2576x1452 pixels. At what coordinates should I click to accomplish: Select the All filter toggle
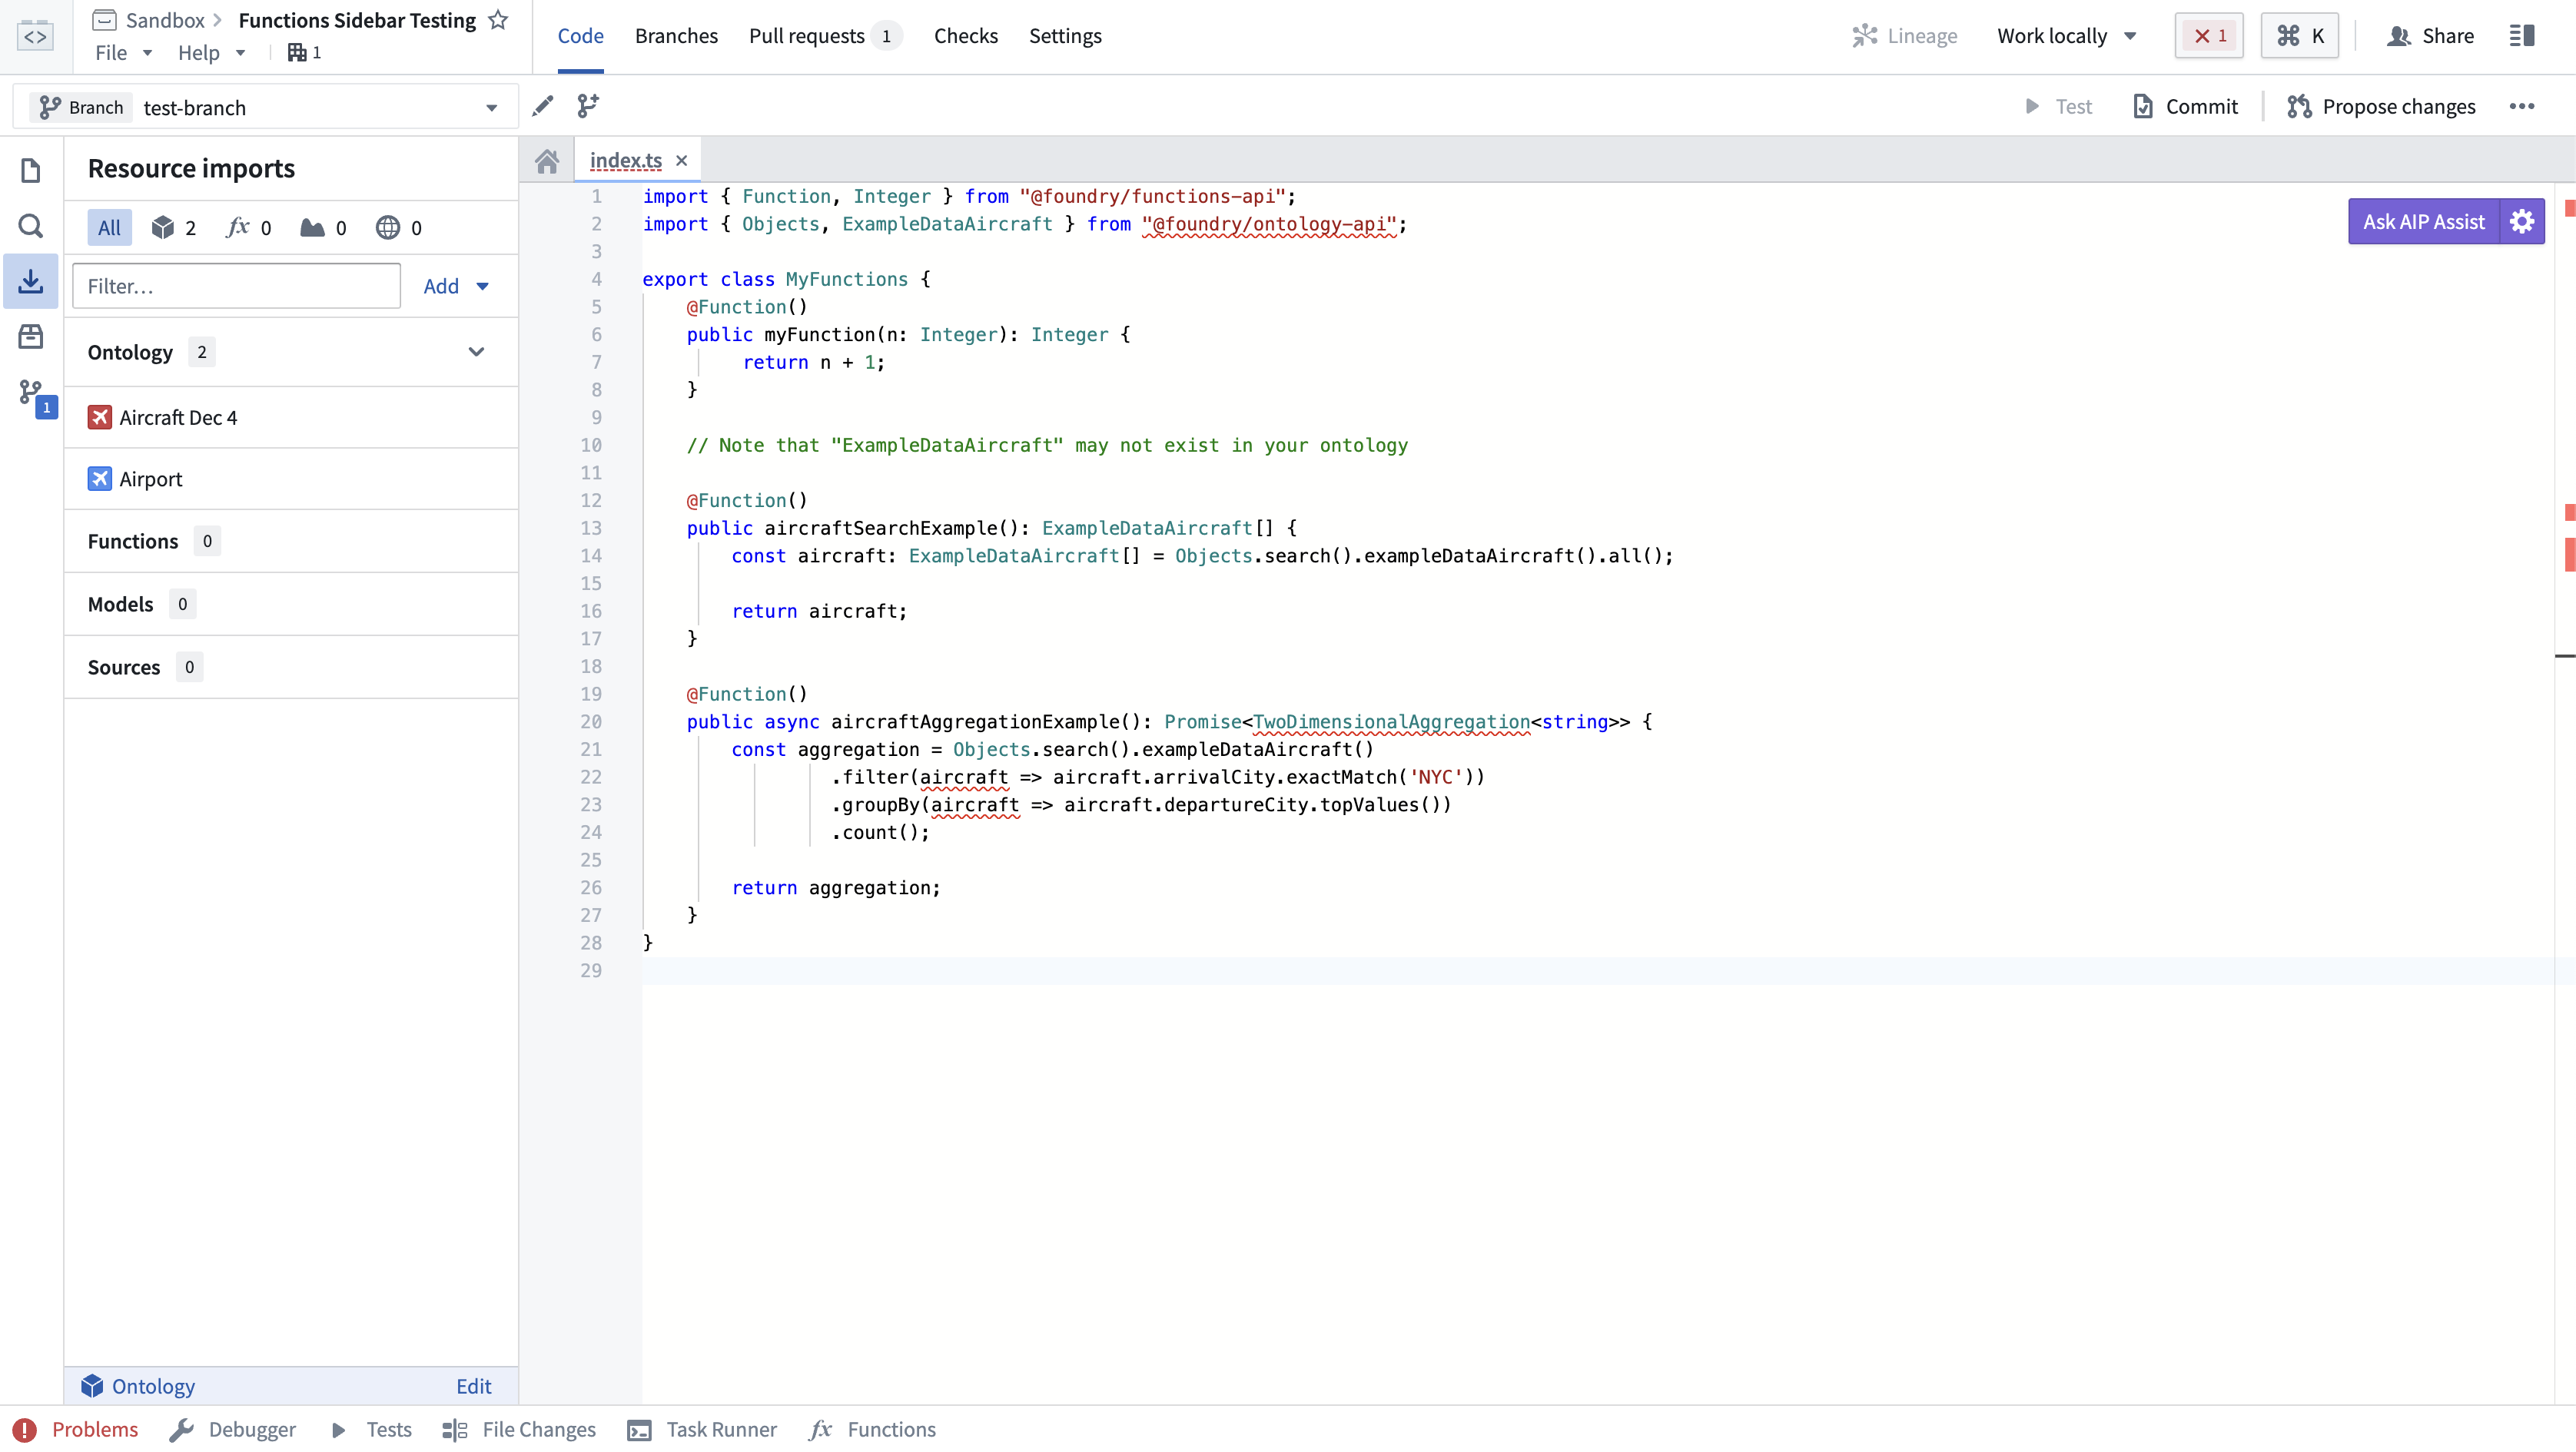point(109,228)
